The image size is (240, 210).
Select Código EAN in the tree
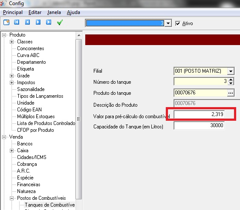click(x=29, y=110)
